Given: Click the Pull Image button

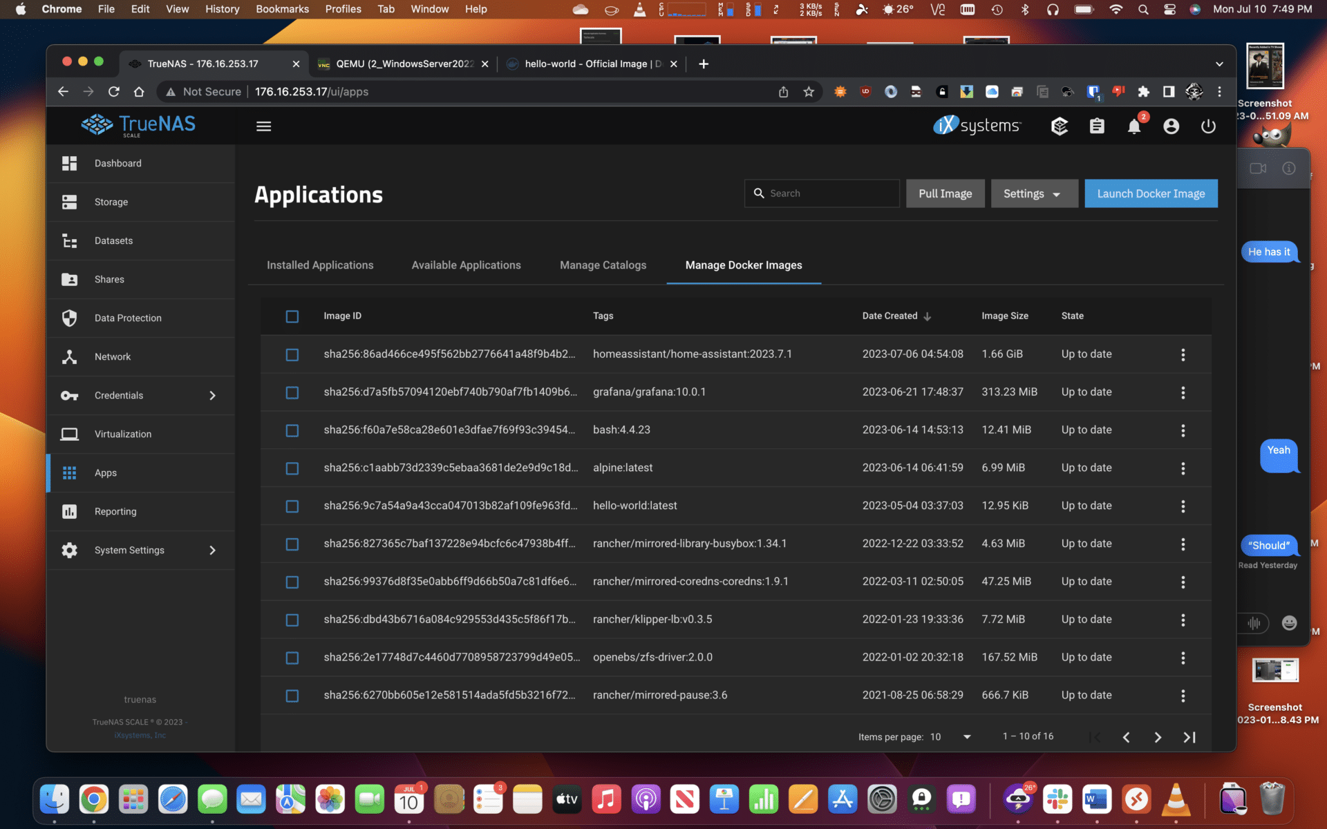Looking at the screenshot, I should click(x=945, y=193).
